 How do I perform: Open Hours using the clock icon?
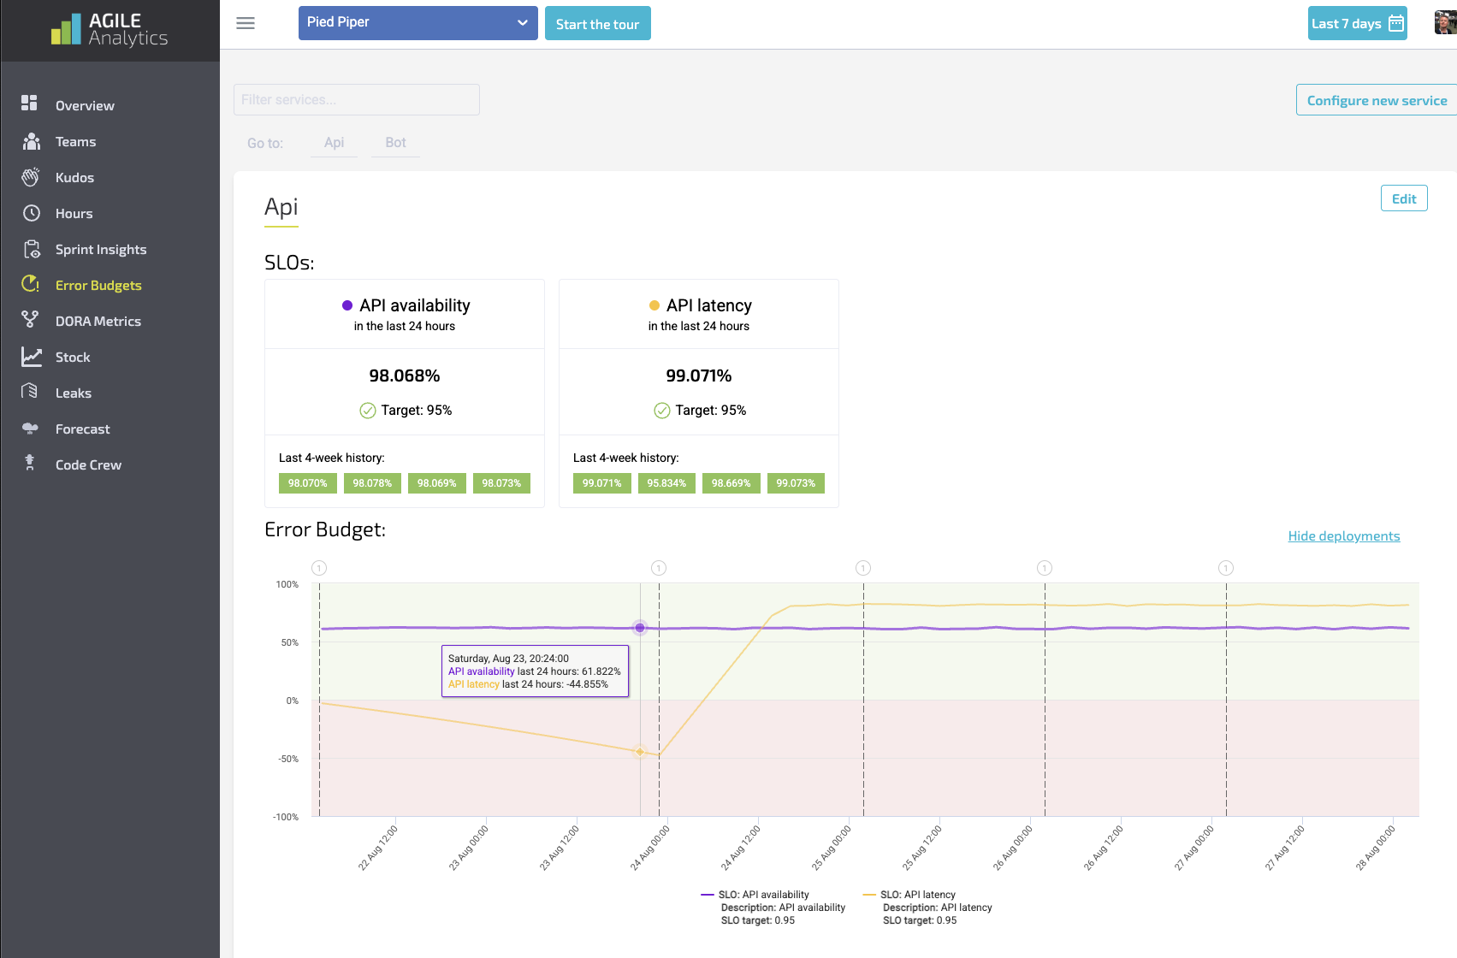[32, 213]
